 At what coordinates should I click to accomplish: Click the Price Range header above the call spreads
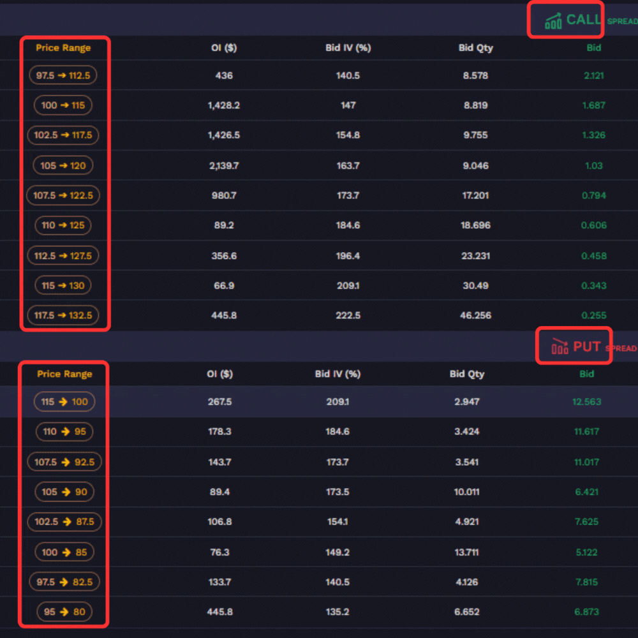[64, 47]
